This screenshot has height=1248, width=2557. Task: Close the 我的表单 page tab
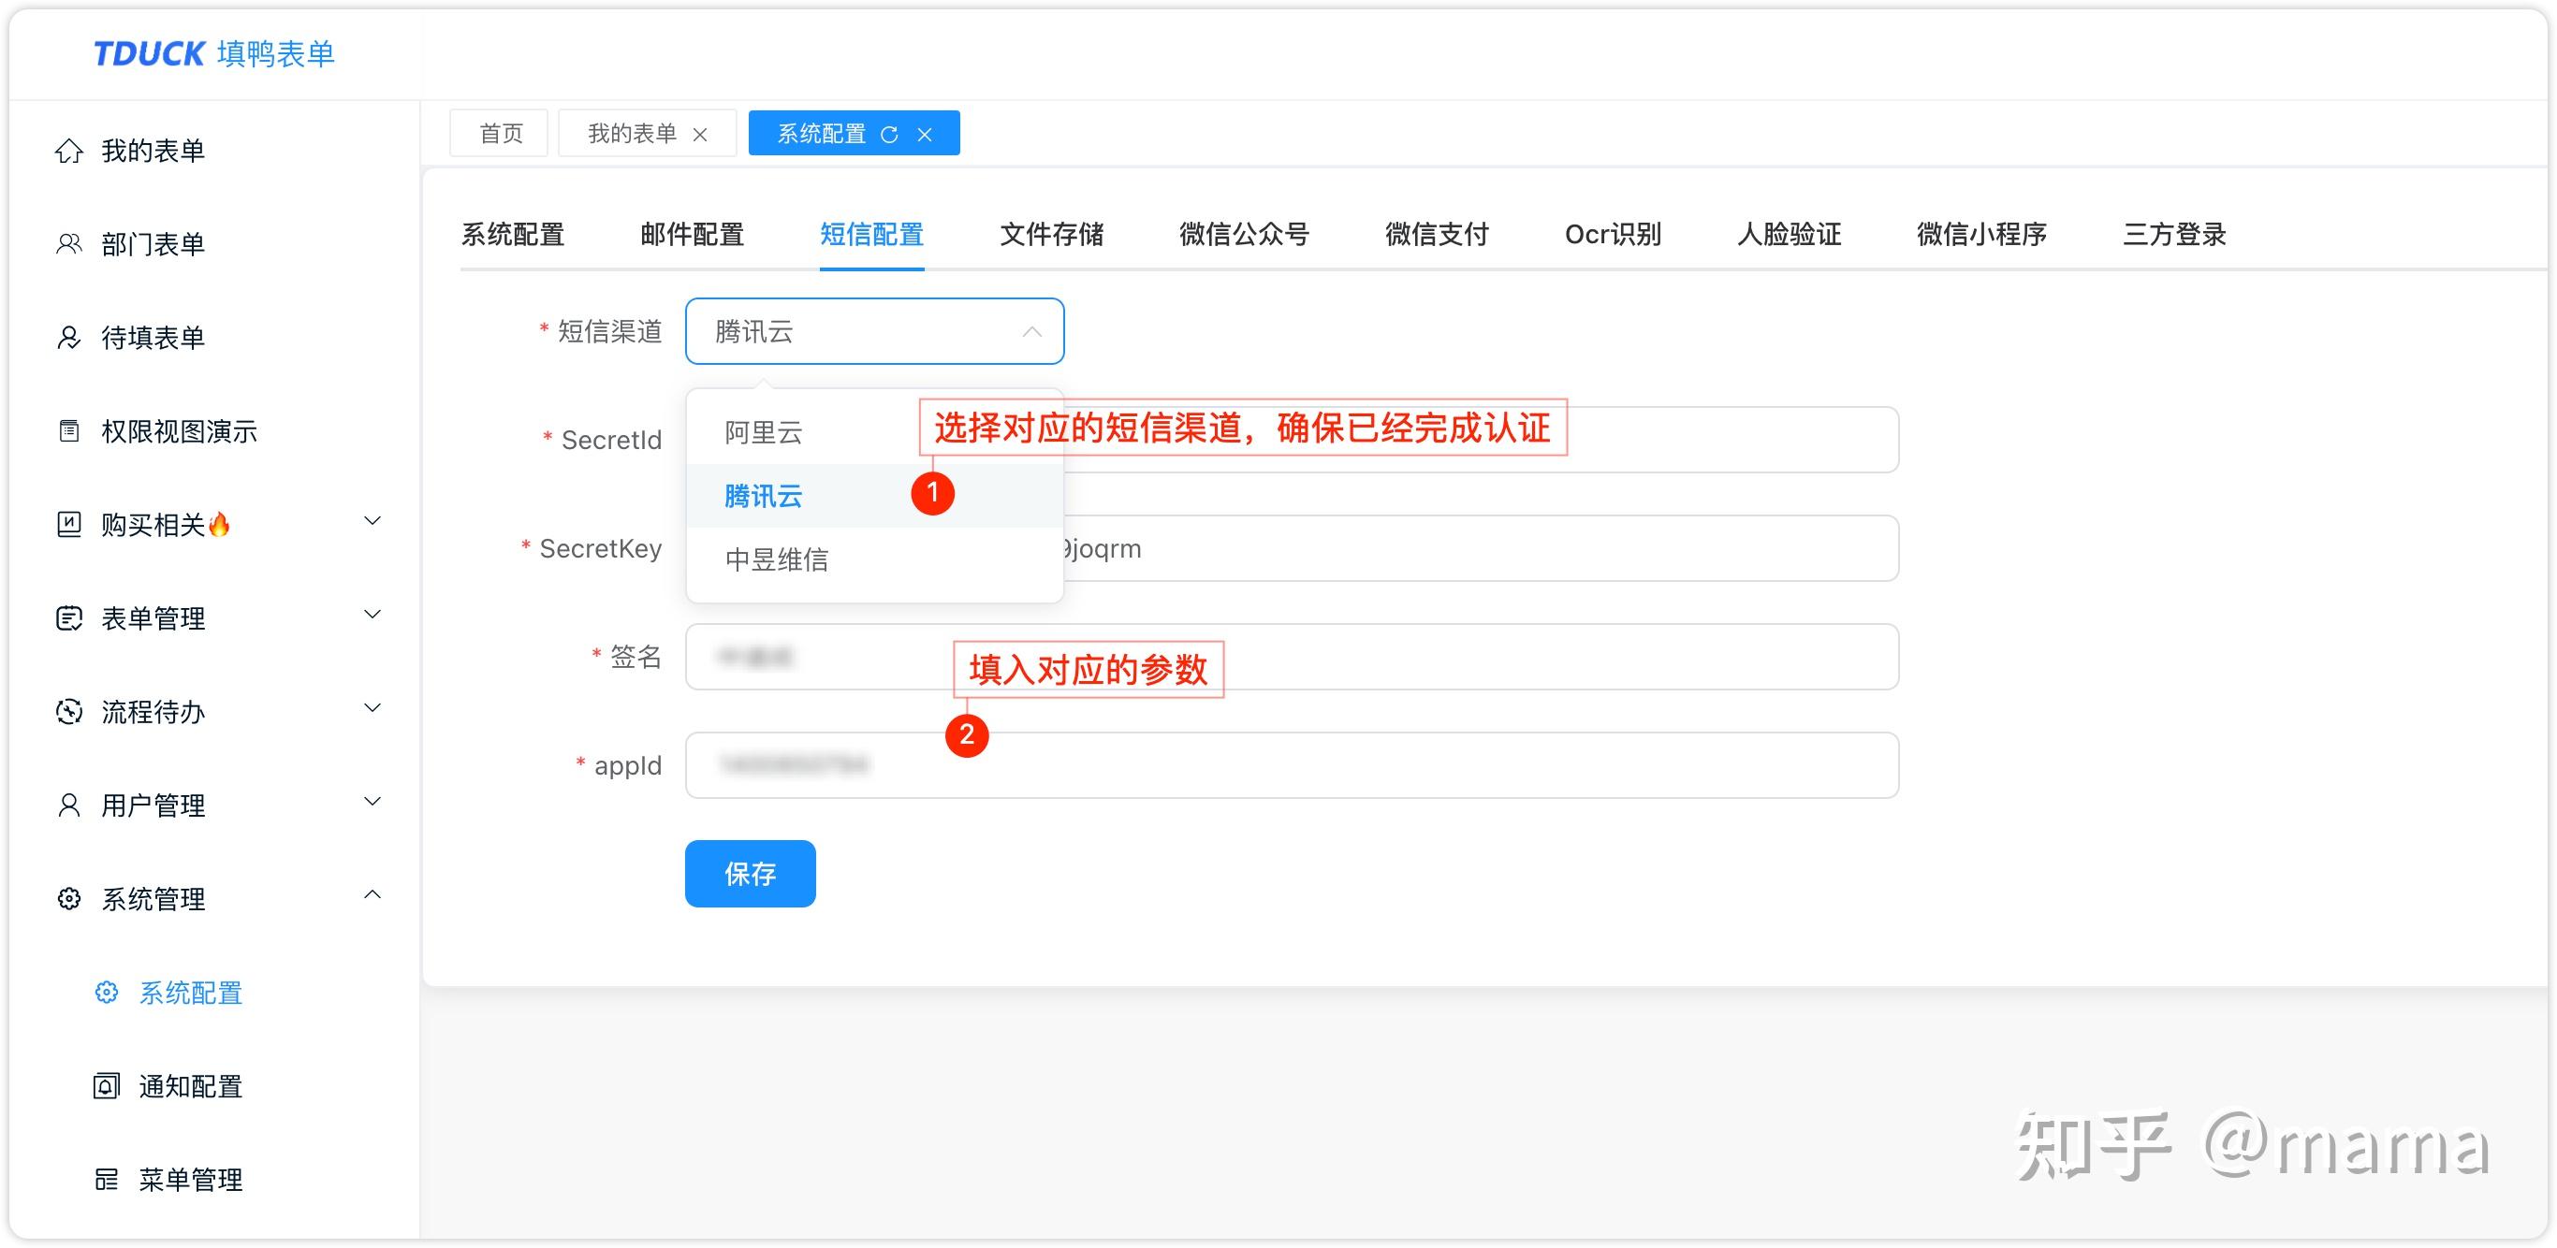click(x=700, y=134)
